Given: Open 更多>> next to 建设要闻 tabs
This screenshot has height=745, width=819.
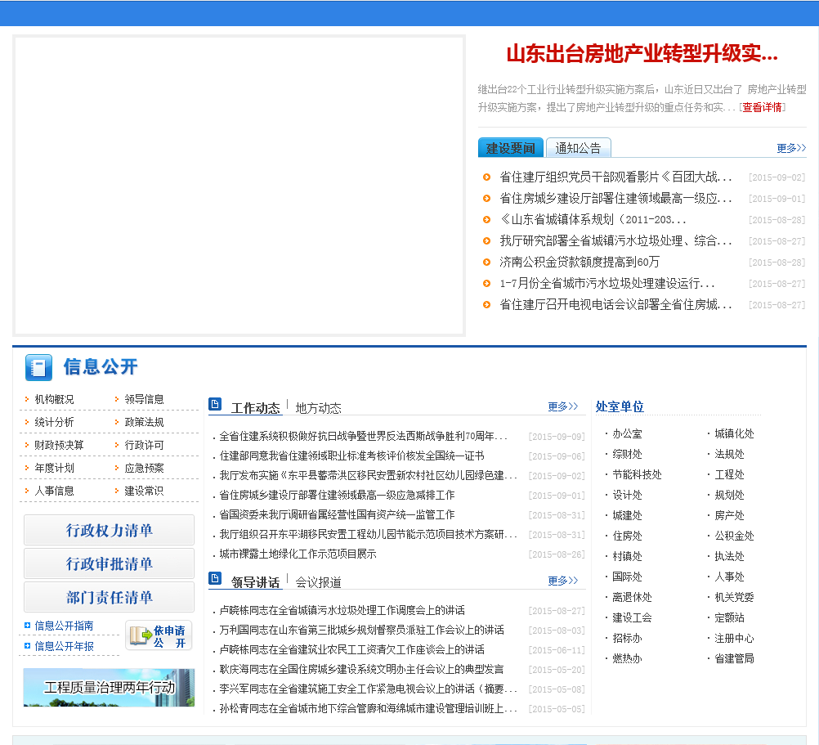Looking at the screenshot, I should click(791, 148).
